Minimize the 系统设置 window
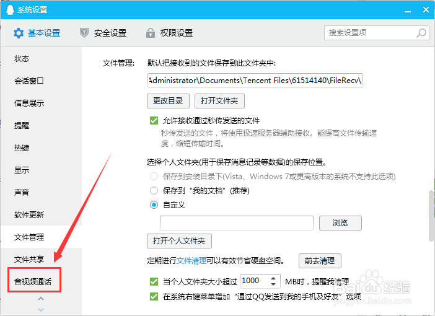The image size is (435, 316). pos(408,11)
